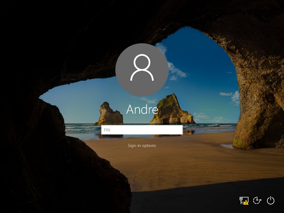Click the Andre user name text

point(142,109)
